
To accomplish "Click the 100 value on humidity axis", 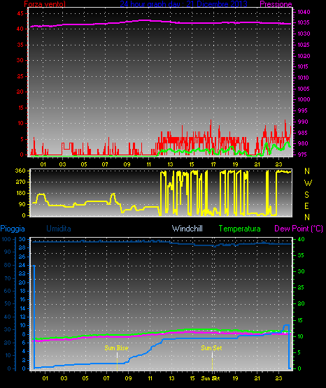I will pos(6,239).
